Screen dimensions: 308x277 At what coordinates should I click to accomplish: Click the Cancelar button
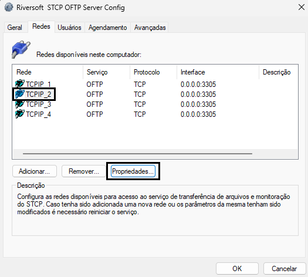[x=284, y=268]
